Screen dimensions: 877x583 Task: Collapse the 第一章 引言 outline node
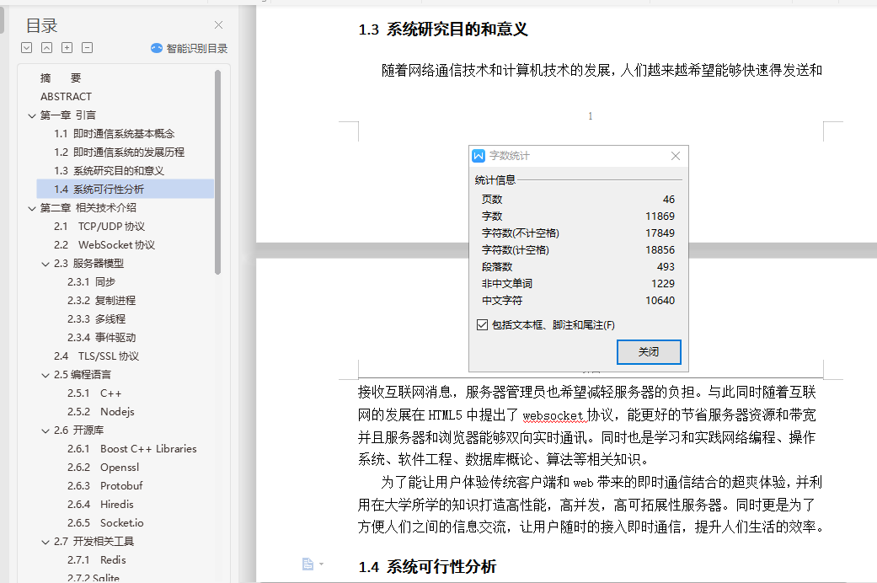pos(32,115)
